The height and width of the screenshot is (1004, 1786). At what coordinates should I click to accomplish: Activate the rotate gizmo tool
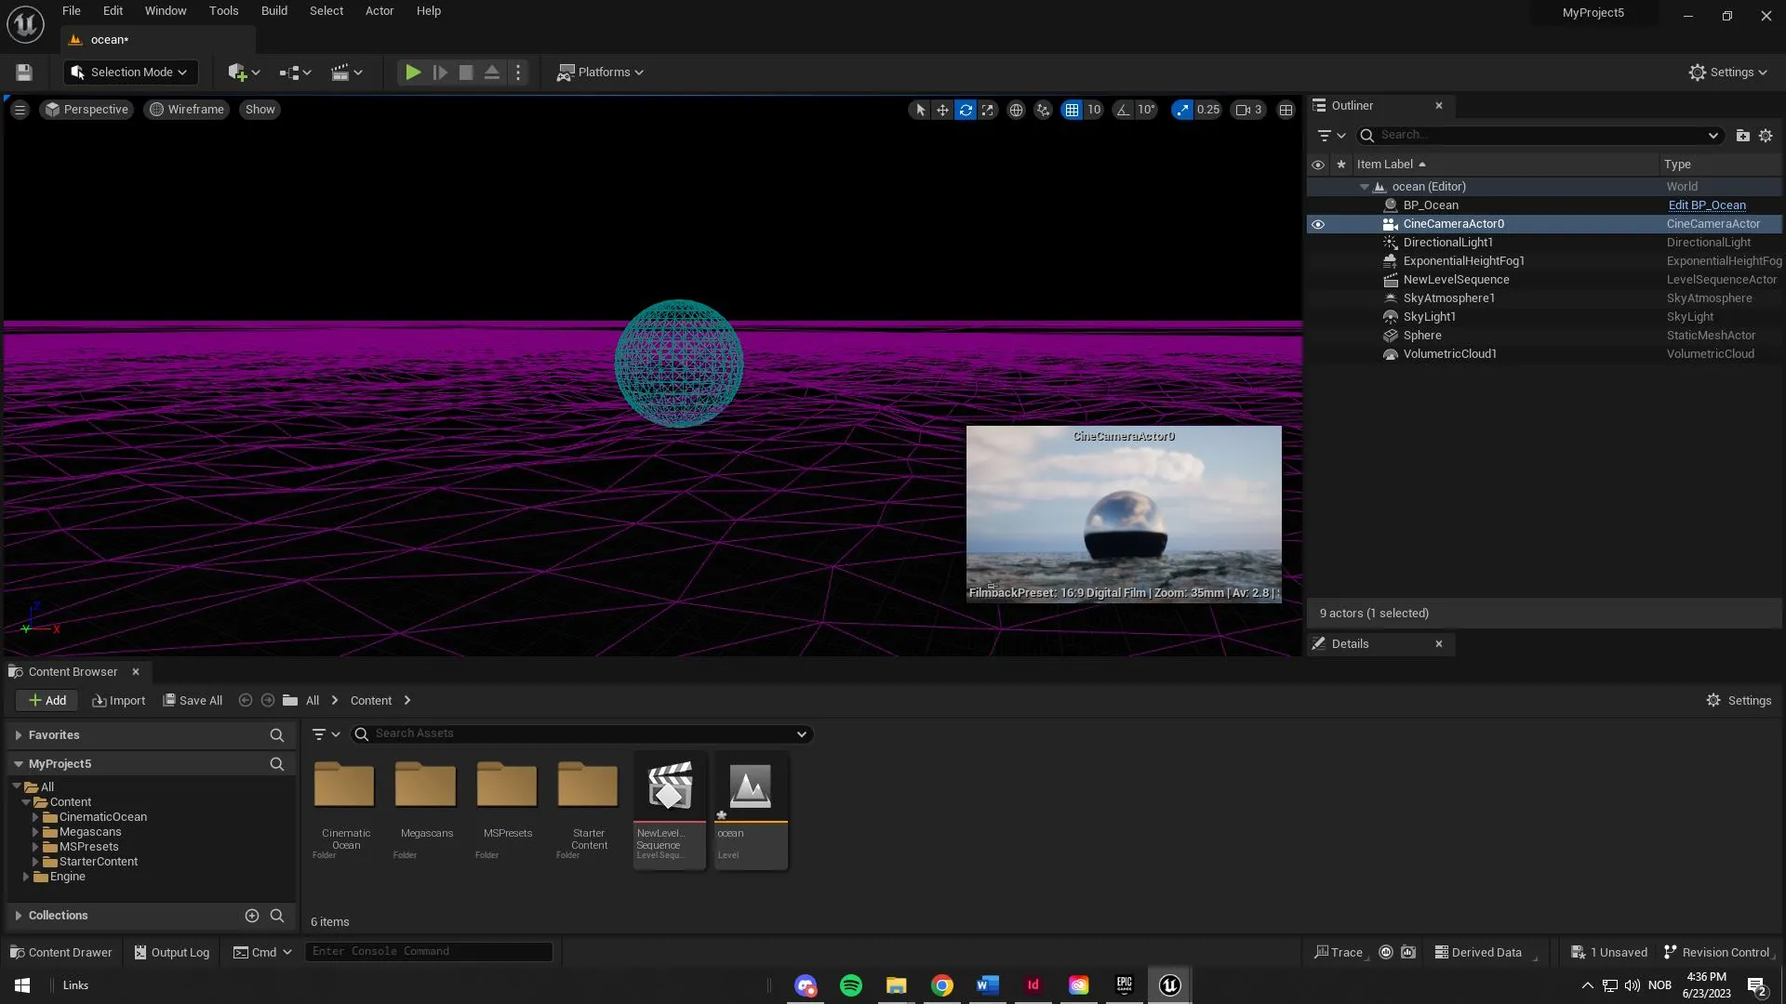pos(966,110)
